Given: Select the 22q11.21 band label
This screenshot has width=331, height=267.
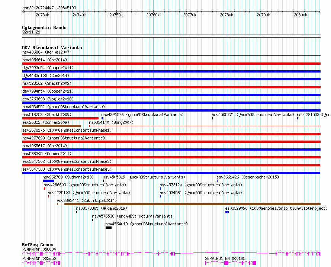Looking at the screenshot, I should (x=31, y=32).
